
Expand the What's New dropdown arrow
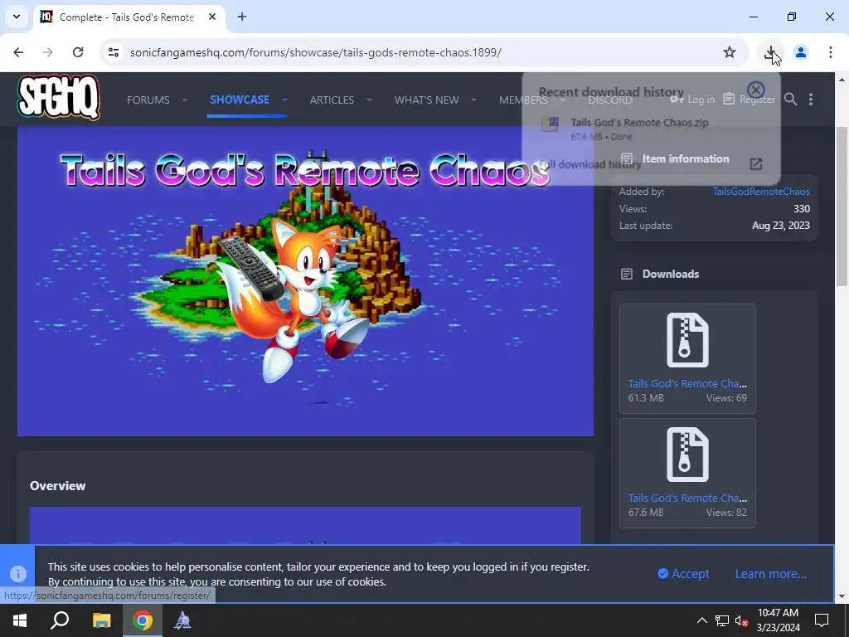click(x=473, y=100)
